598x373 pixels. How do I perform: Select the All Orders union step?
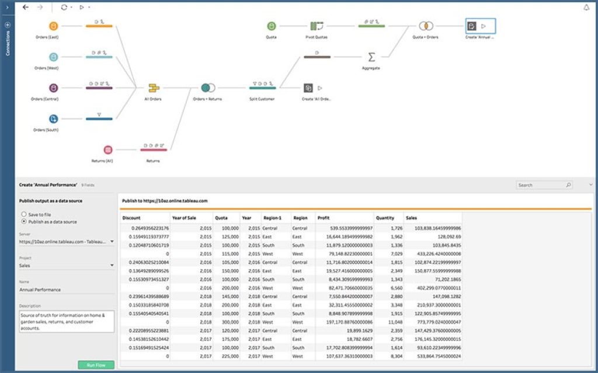[154, 88]
